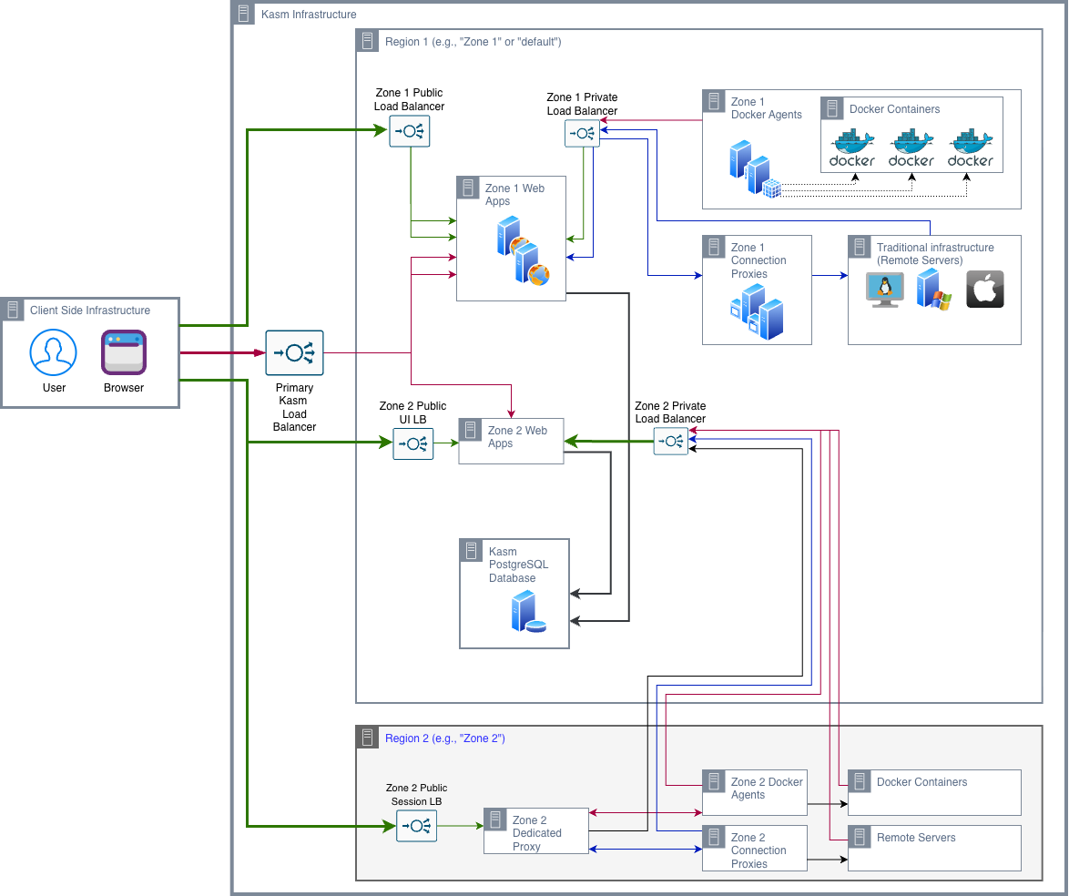This screenshot has width=1069, height=896.
Task: Click the Zone 1 Docker Agents header icon
Action: (x=714, y=101)
